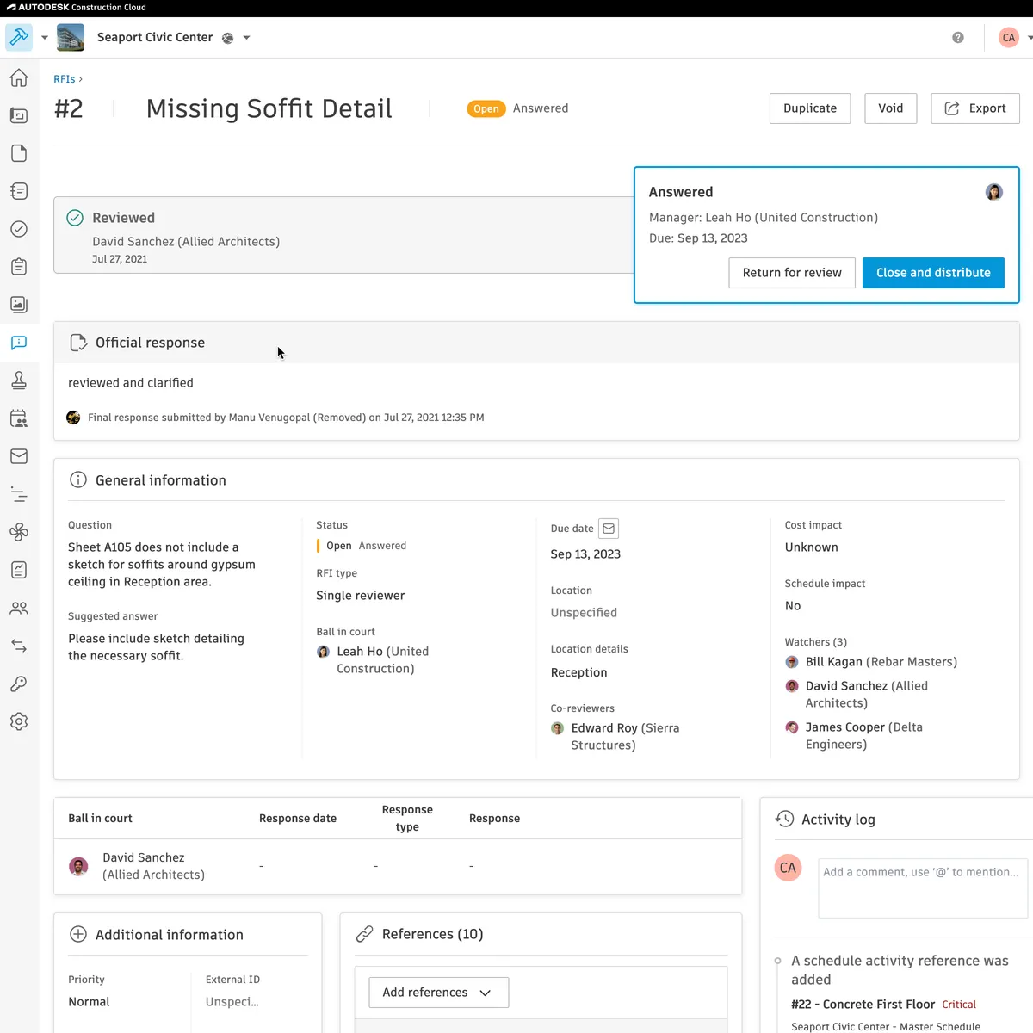1033x1033 pixels.
Task: Go back via the RFIs breadcrumb link
Action: point(65,79)
